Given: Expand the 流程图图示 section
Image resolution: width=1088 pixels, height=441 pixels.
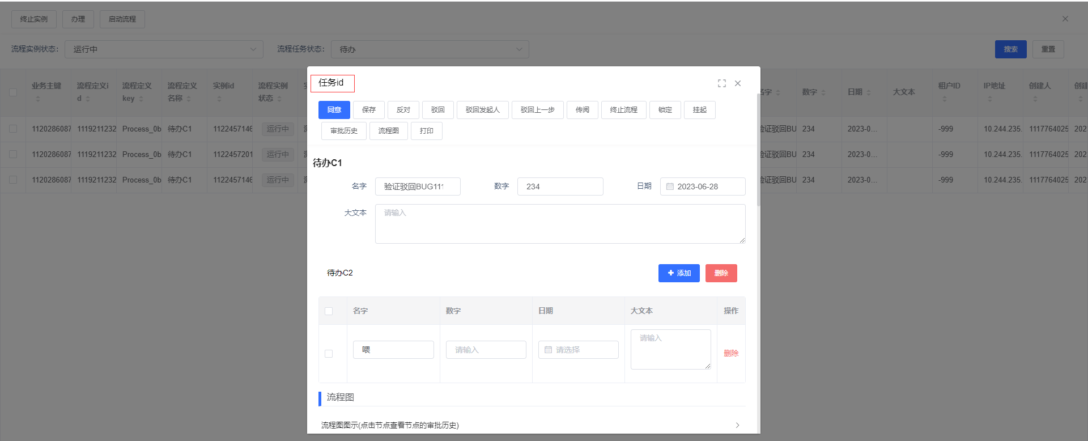Looking at the screenshot, I should (x=737, y=425).
